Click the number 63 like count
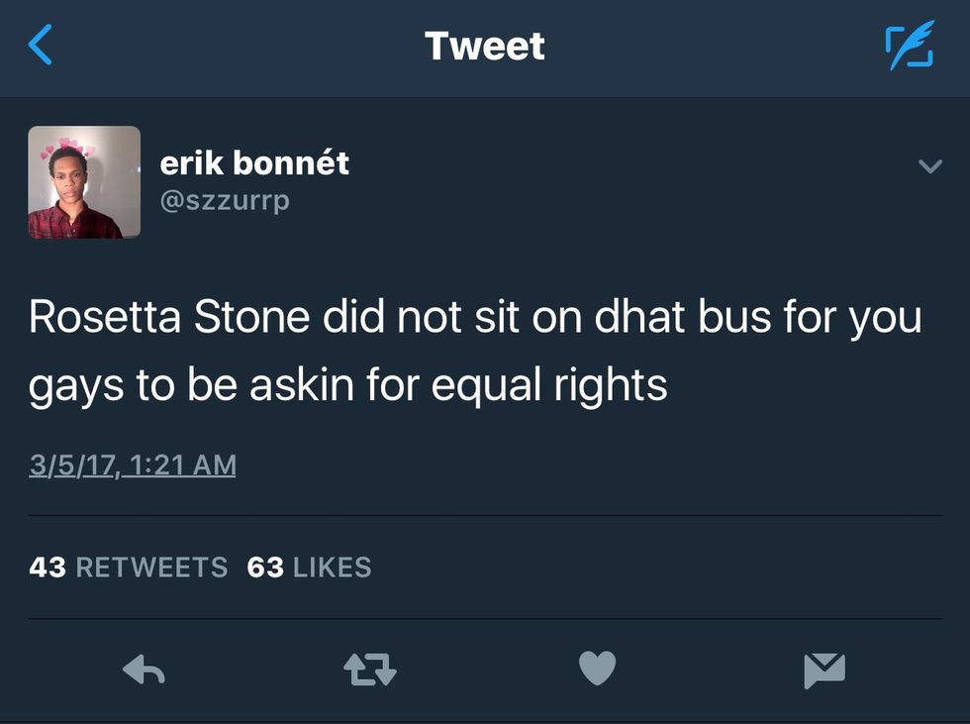The image size is (970, 724). (265, 568)
